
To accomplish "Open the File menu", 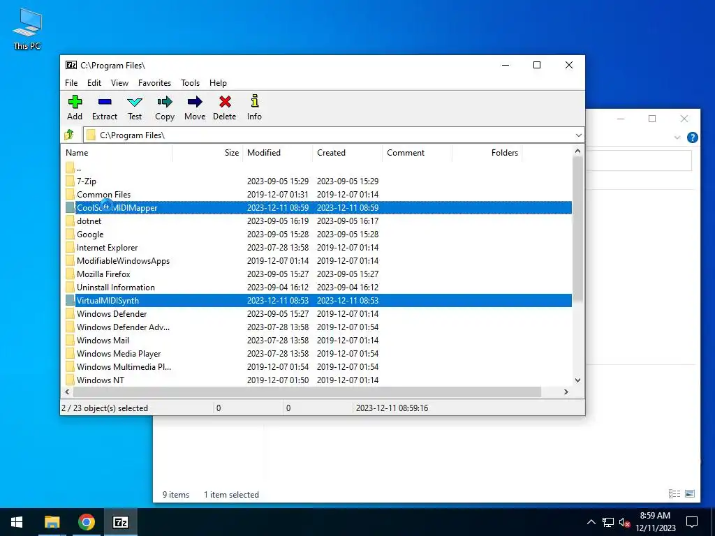I will [71, 83].
